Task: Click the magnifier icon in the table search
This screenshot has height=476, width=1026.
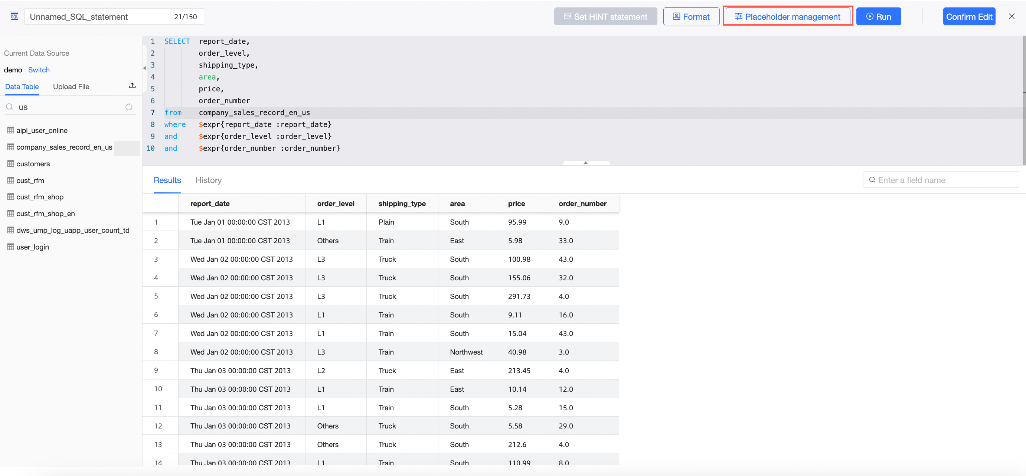Action: tap(10, 107)
